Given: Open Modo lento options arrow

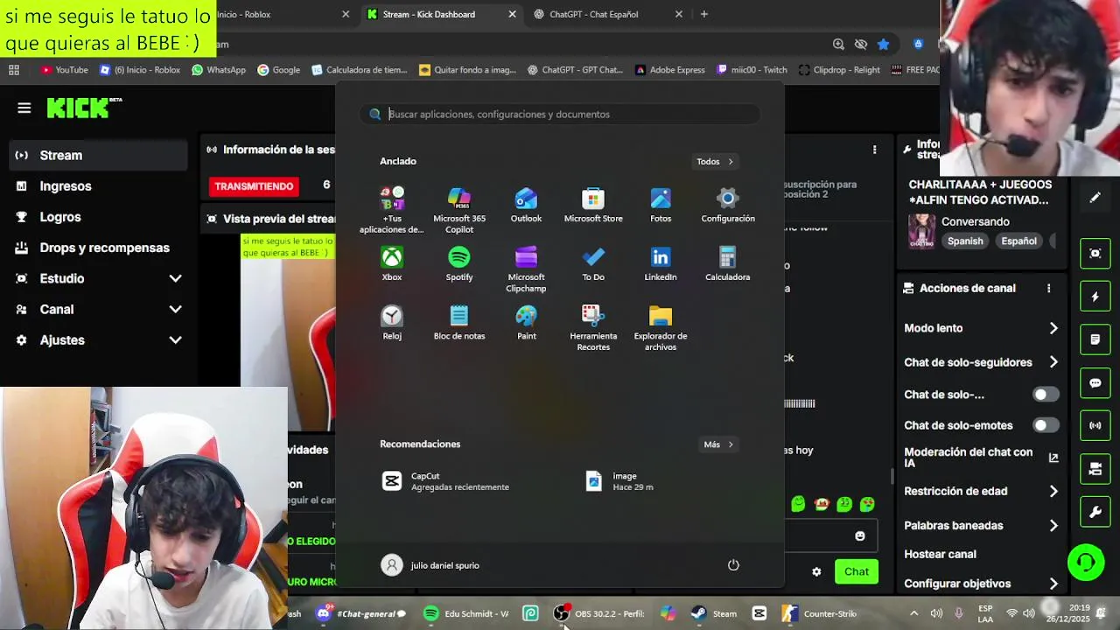Looking at the screenshot, I should click(x=1053, y=328).
